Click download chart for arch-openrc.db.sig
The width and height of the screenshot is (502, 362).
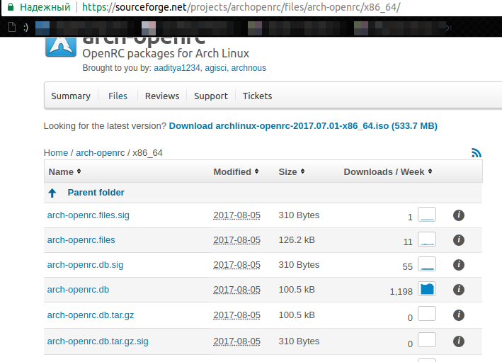coord(427,264)
